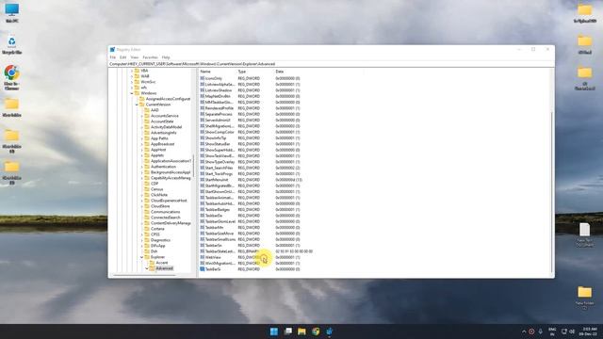Open the View menu

pos(134,57)
